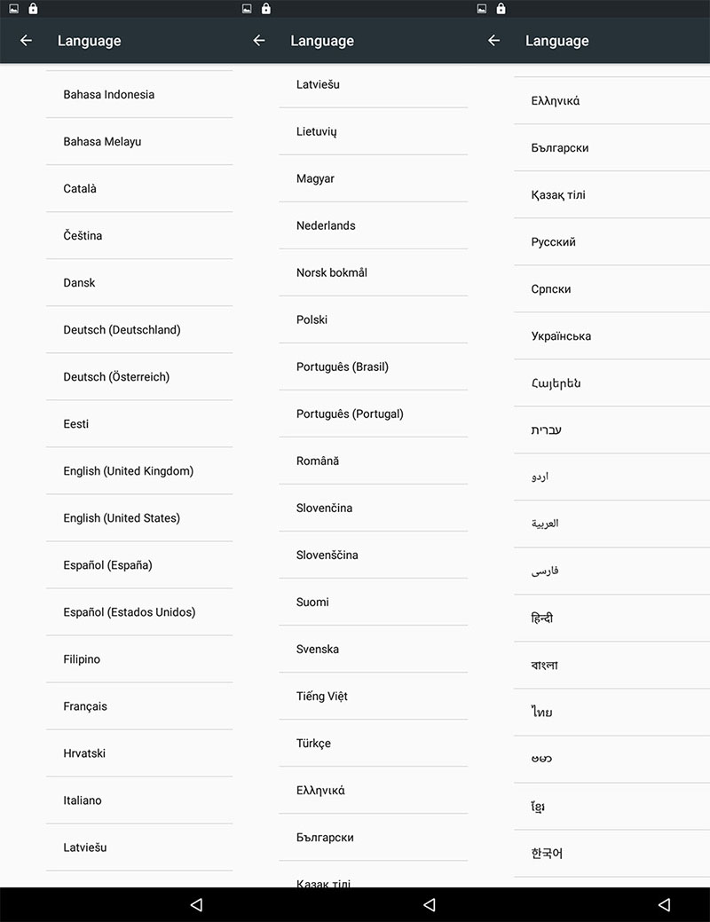The image size is (710, 922).
Task: Select Deutsch (Österreich) from the list
Action: click(x=116, y=377)
